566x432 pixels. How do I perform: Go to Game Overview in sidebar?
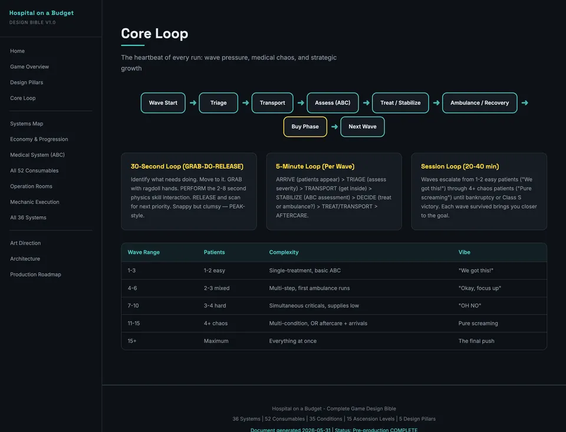click(x=29, y=67)
